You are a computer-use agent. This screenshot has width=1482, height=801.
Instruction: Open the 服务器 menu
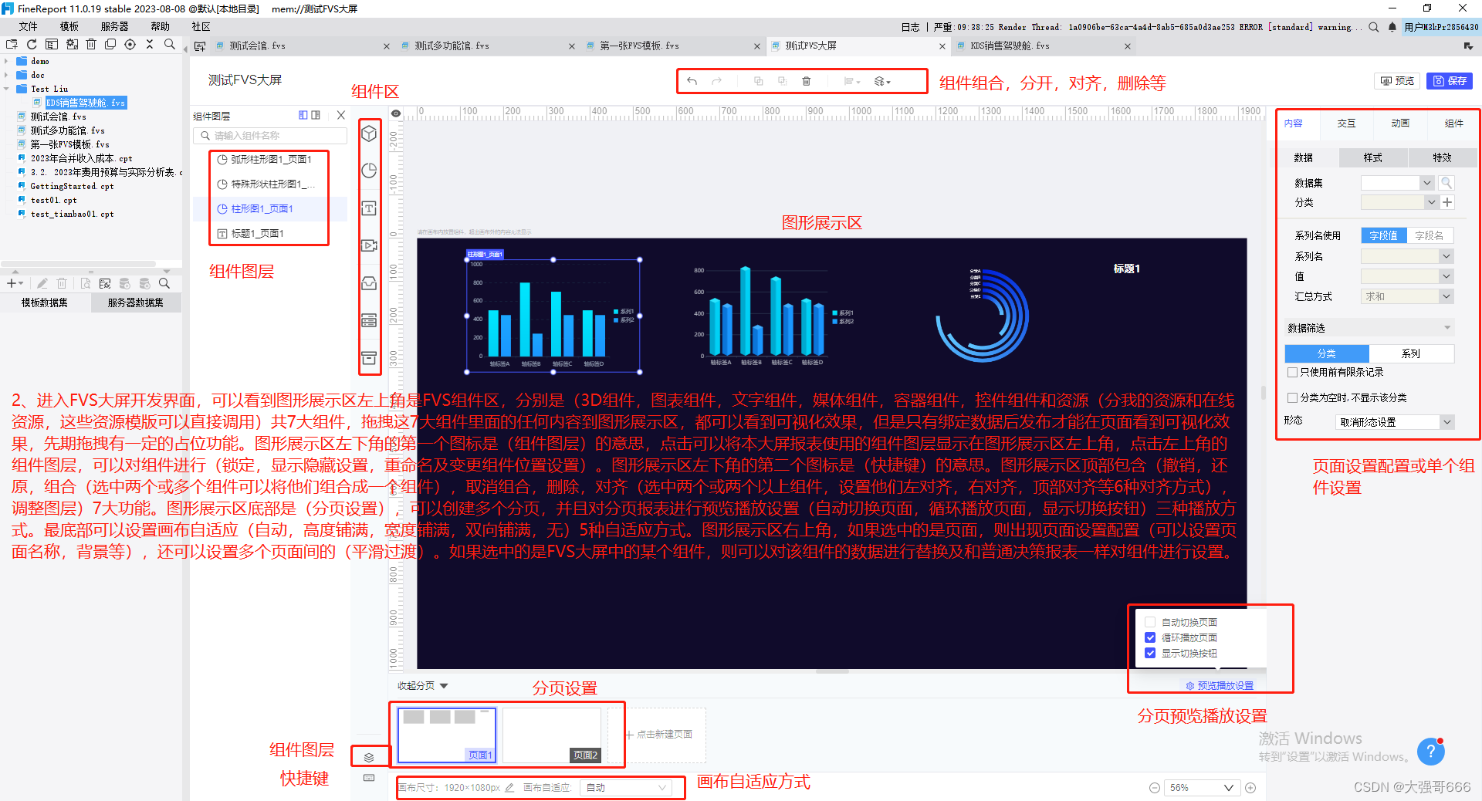tap(114, 27)
